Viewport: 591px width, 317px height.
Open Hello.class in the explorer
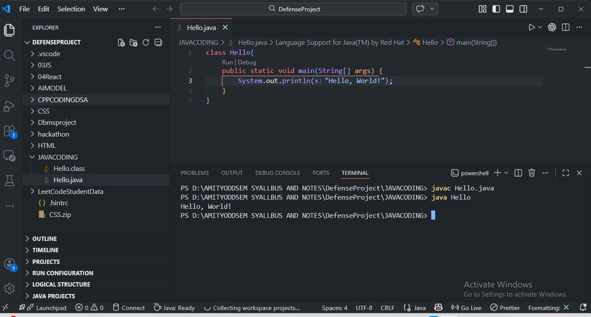tap(96, 168)
